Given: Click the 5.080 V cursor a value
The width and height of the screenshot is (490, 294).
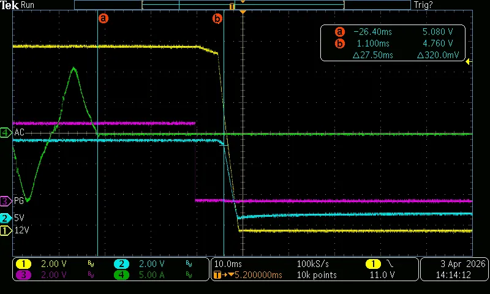Looking at the screenshot, I should (x=437, y=32).
